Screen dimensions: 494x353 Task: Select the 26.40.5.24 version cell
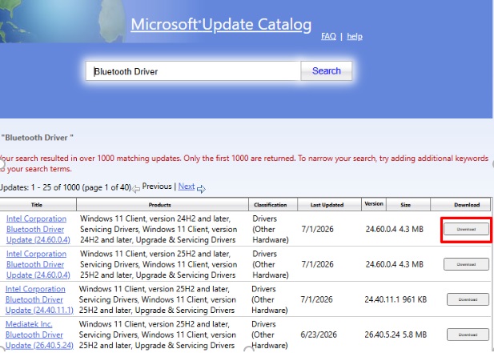point(382,335)
